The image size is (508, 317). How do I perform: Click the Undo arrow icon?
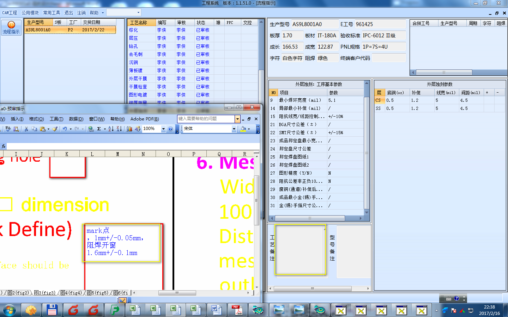pyautogui.click(x=65, y=129)
